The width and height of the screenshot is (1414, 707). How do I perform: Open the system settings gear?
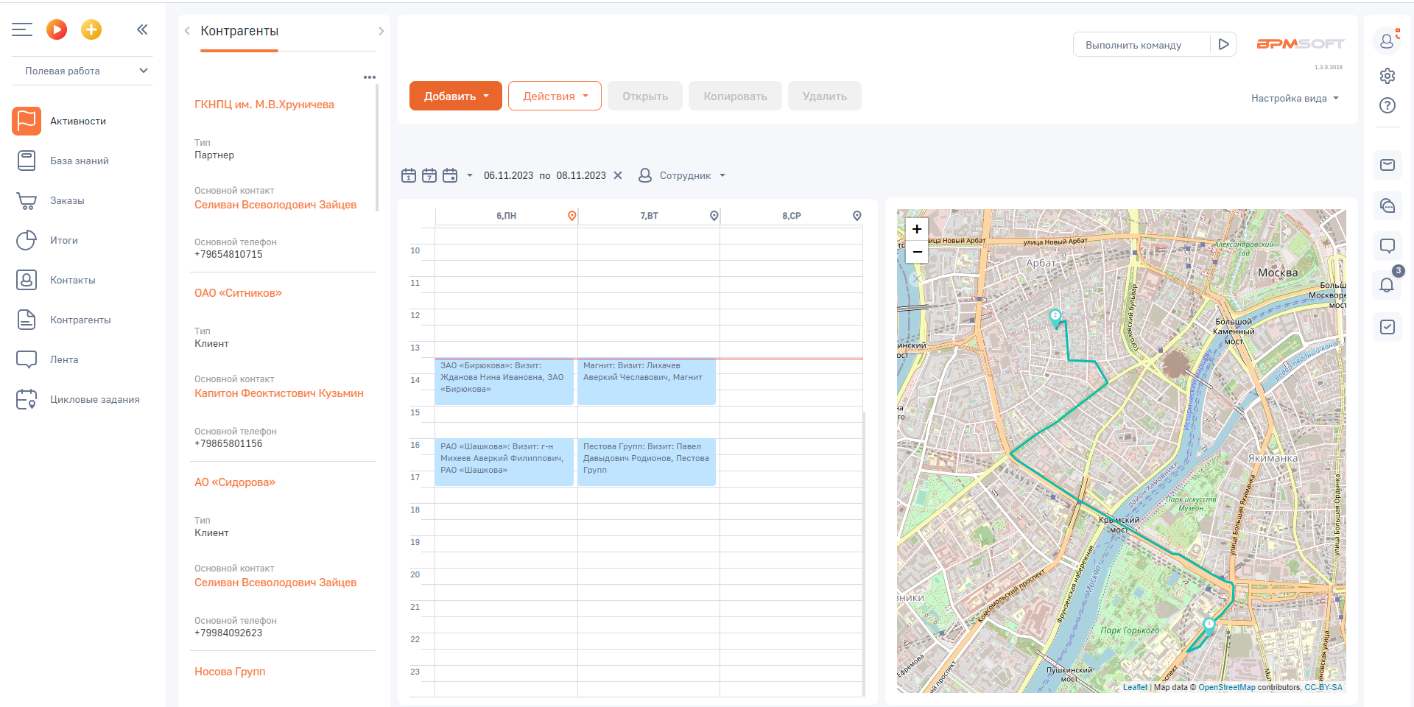point(1387,76)
